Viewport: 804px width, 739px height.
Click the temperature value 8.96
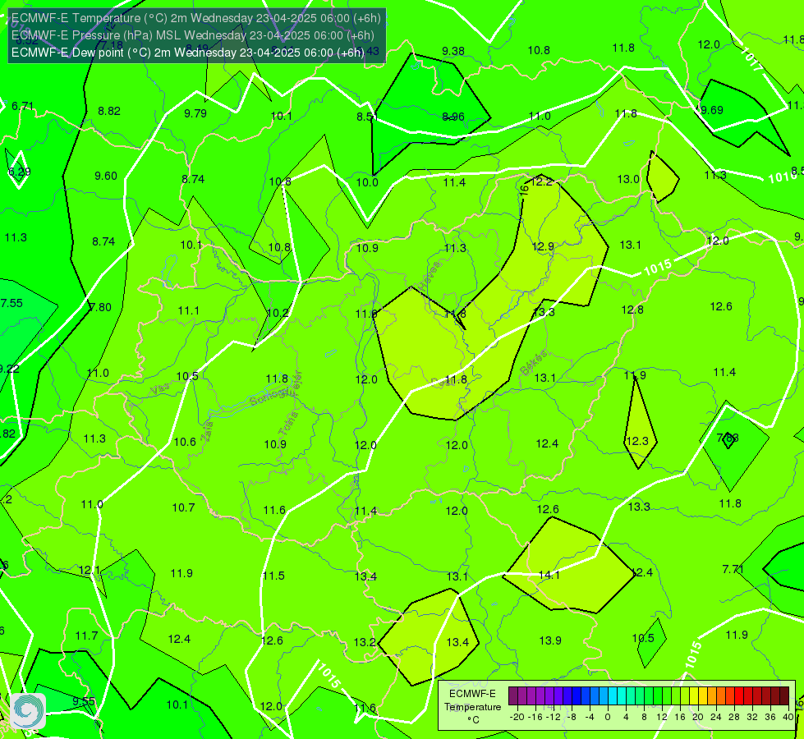coord(453,117)
